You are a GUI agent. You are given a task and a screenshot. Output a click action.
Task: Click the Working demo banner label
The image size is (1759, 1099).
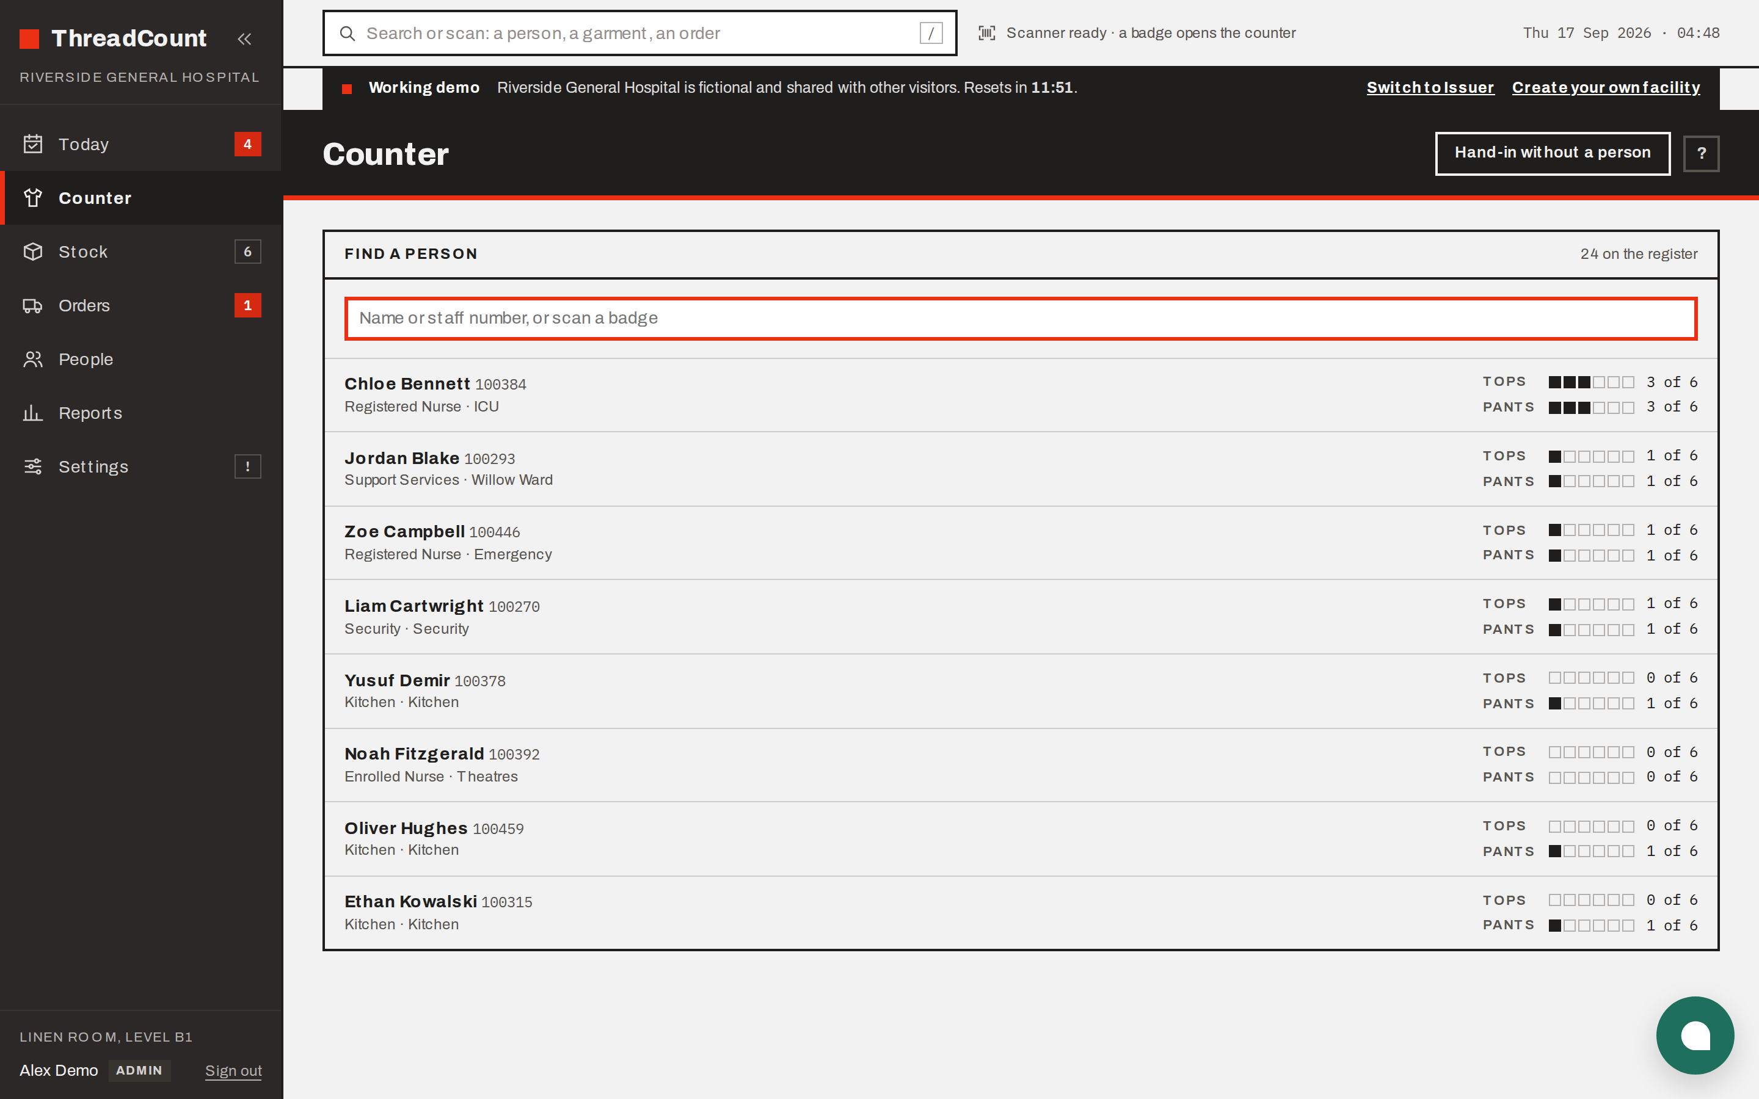pos(424,88)
